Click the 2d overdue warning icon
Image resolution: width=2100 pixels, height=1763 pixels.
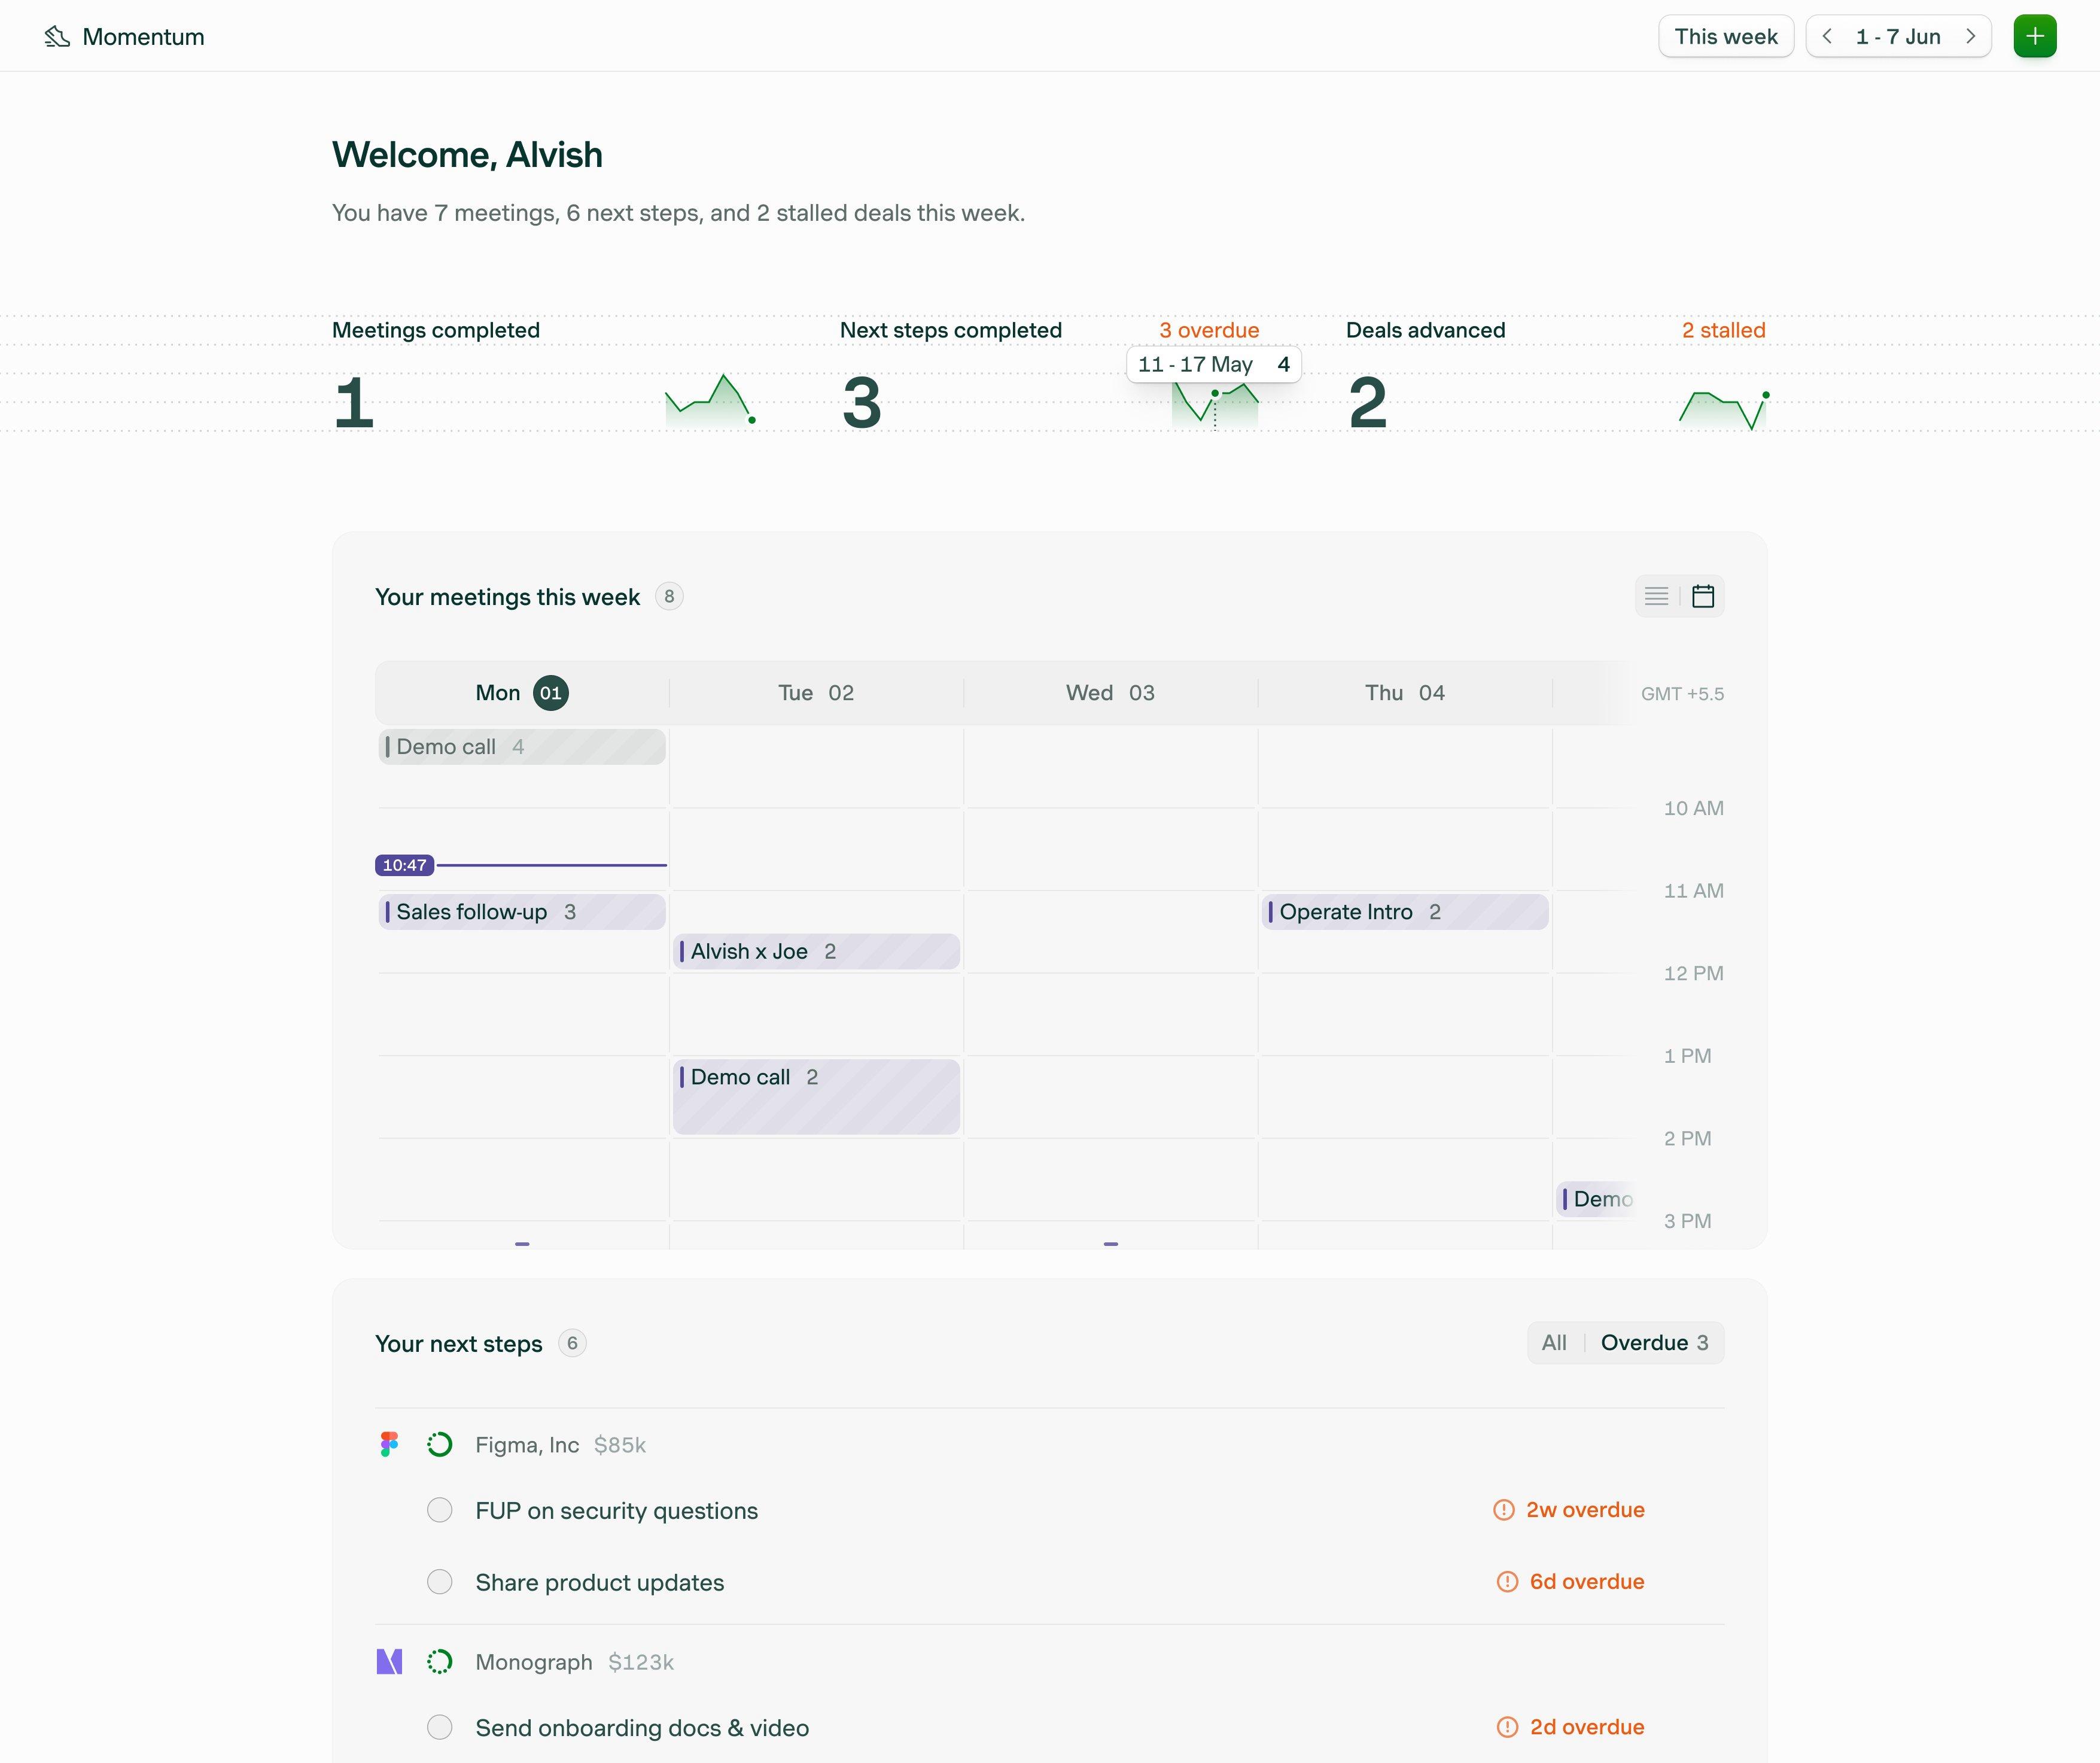click(1507, 1727)
